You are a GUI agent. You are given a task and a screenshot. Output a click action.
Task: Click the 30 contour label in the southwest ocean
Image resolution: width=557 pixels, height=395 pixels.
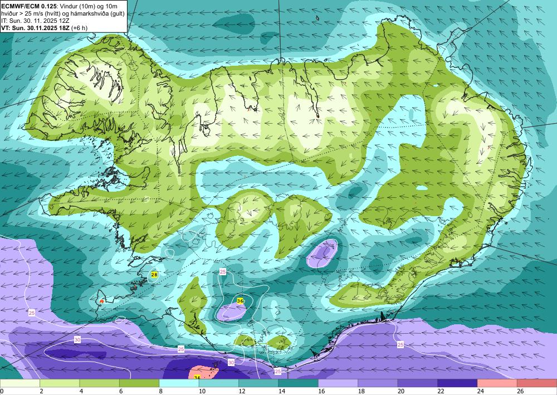77,340
